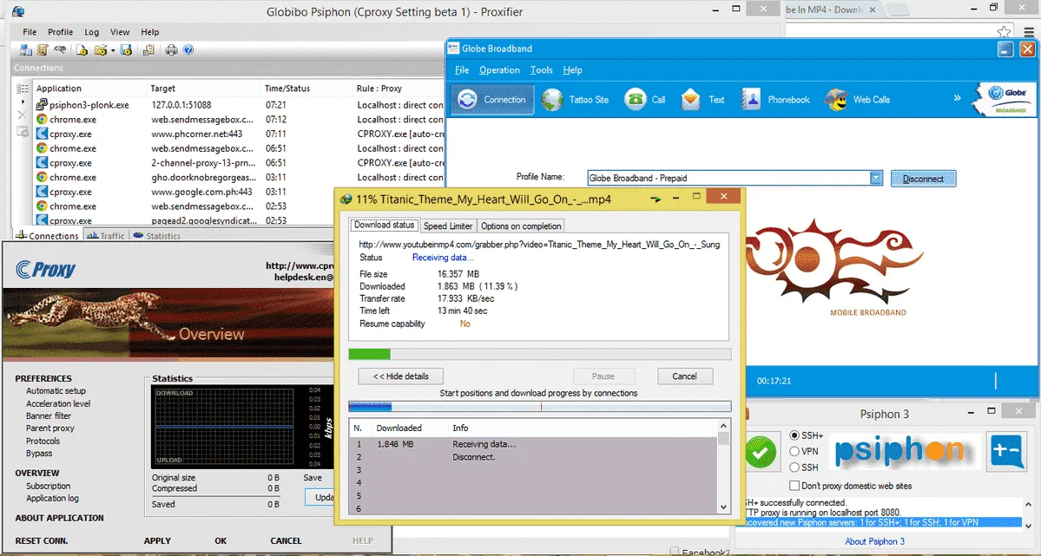Click Open Profile folder icon in Proxifier

[100, 49]
